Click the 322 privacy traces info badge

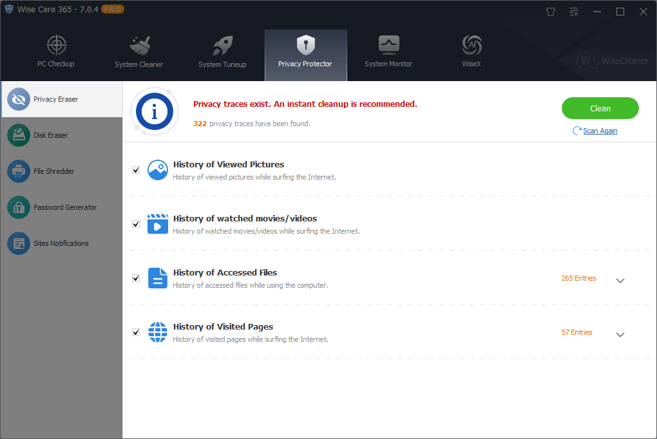click(x=155, y=111)
